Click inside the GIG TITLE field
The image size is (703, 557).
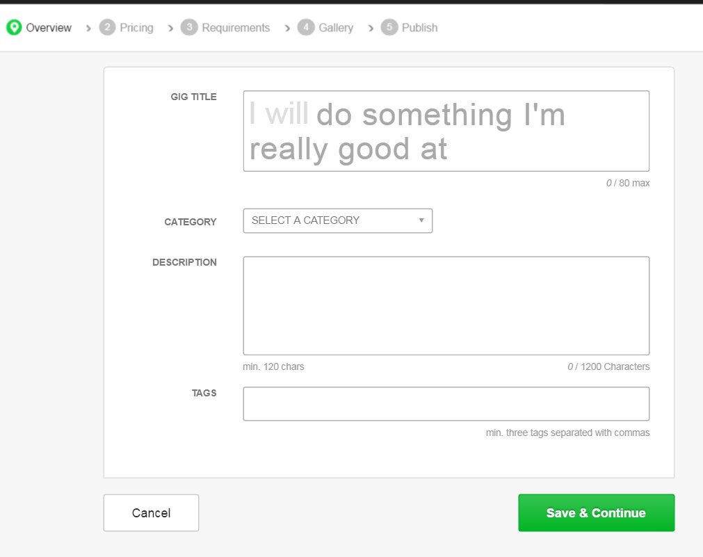[x=446, y=131]
